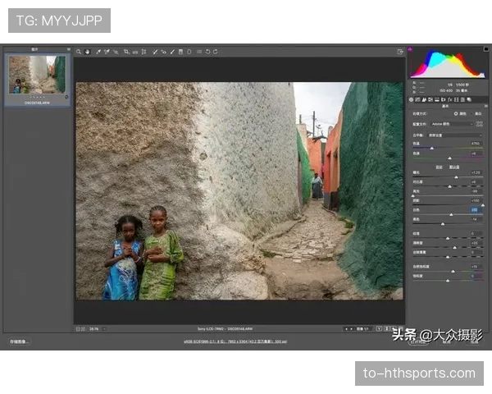This screenshot has height=394, width=492.
Task: Click the contrast slider valued +6
Action: (x=448, y=186)
